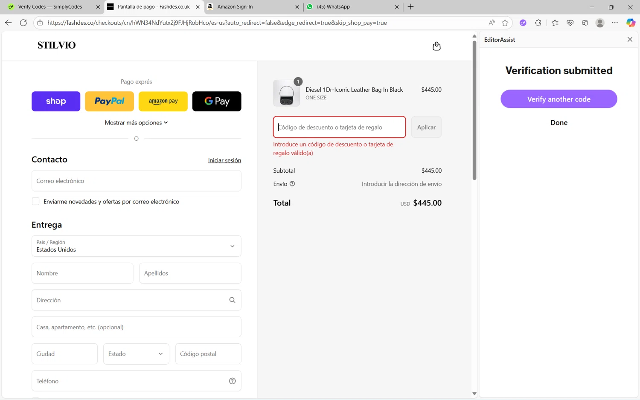The width and height of the screenshot is (640, 400).
Task: Switch to the WhatsApp tab
Action: (352, 7)
